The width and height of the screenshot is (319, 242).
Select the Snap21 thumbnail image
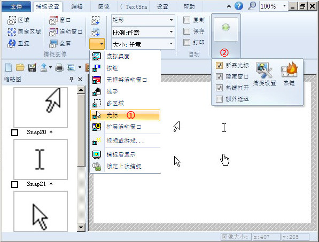pos(41,159)
